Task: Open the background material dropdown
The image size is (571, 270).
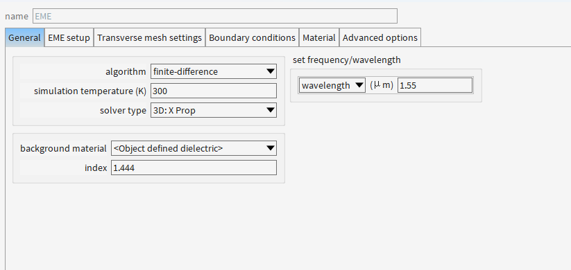Action: (x=194, y=148)
